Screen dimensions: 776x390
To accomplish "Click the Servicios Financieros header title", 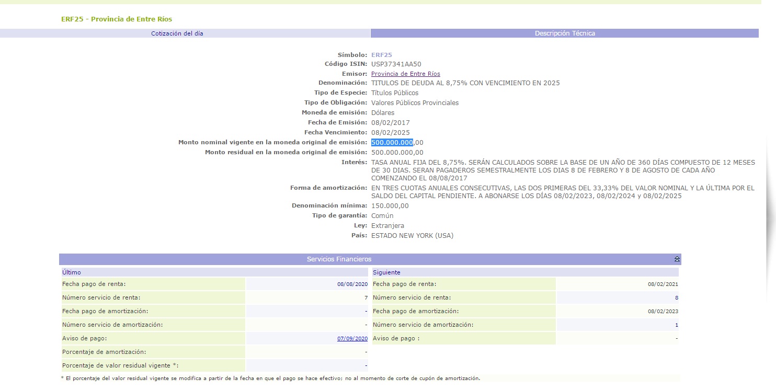I will 339,259.
